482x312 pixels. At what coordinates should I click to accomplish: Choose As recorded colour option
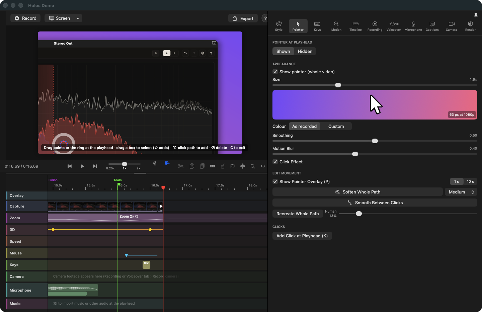(304, 126)
